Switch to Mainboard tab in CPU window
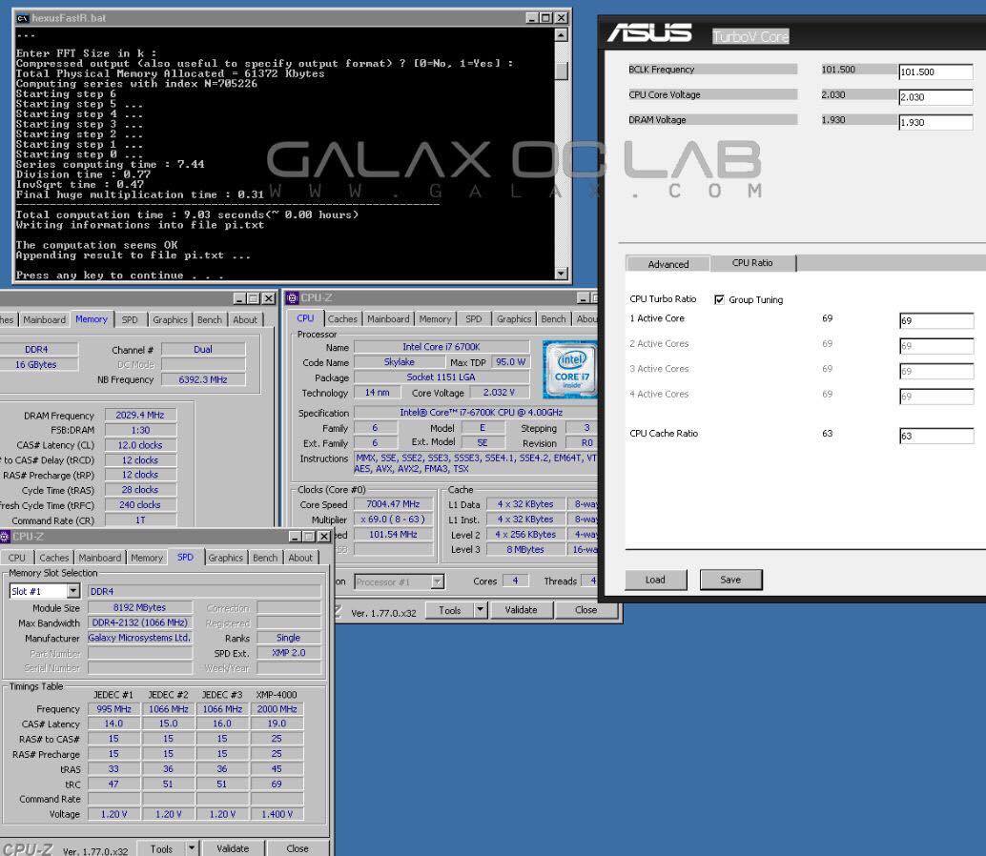The height and width of the screenshot is (856, 986). coord(388,319)
